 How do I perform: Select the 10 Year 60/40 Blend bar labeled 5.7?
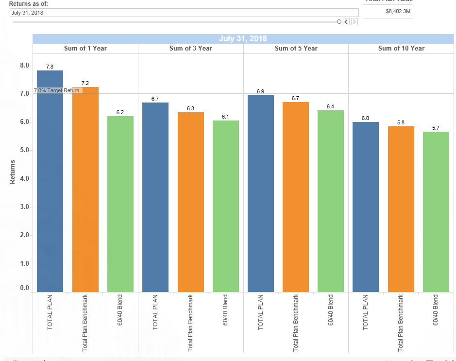[x=436, y=212]
